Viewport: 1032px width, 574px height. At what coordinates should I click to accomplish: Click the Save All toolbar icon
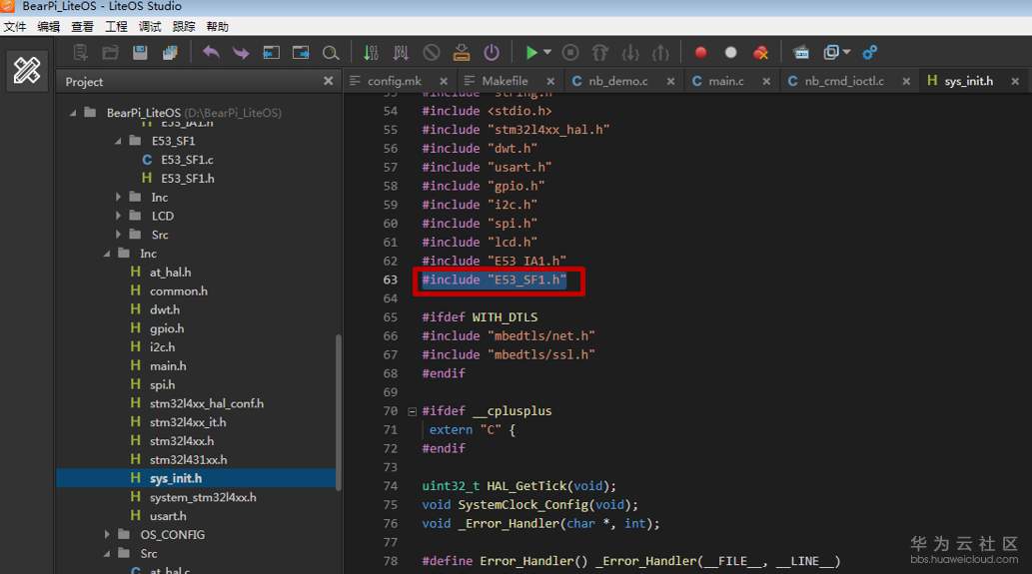pos(170,53)
